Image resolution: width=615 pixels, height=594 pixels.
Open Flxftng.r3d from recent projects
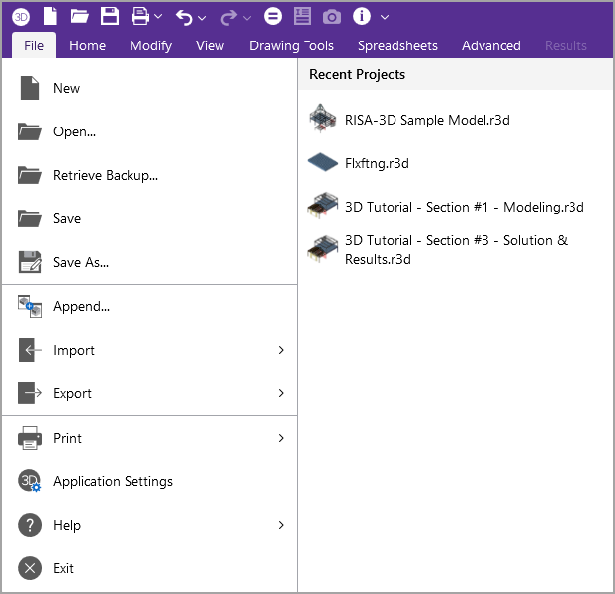(x=377, y=163)
